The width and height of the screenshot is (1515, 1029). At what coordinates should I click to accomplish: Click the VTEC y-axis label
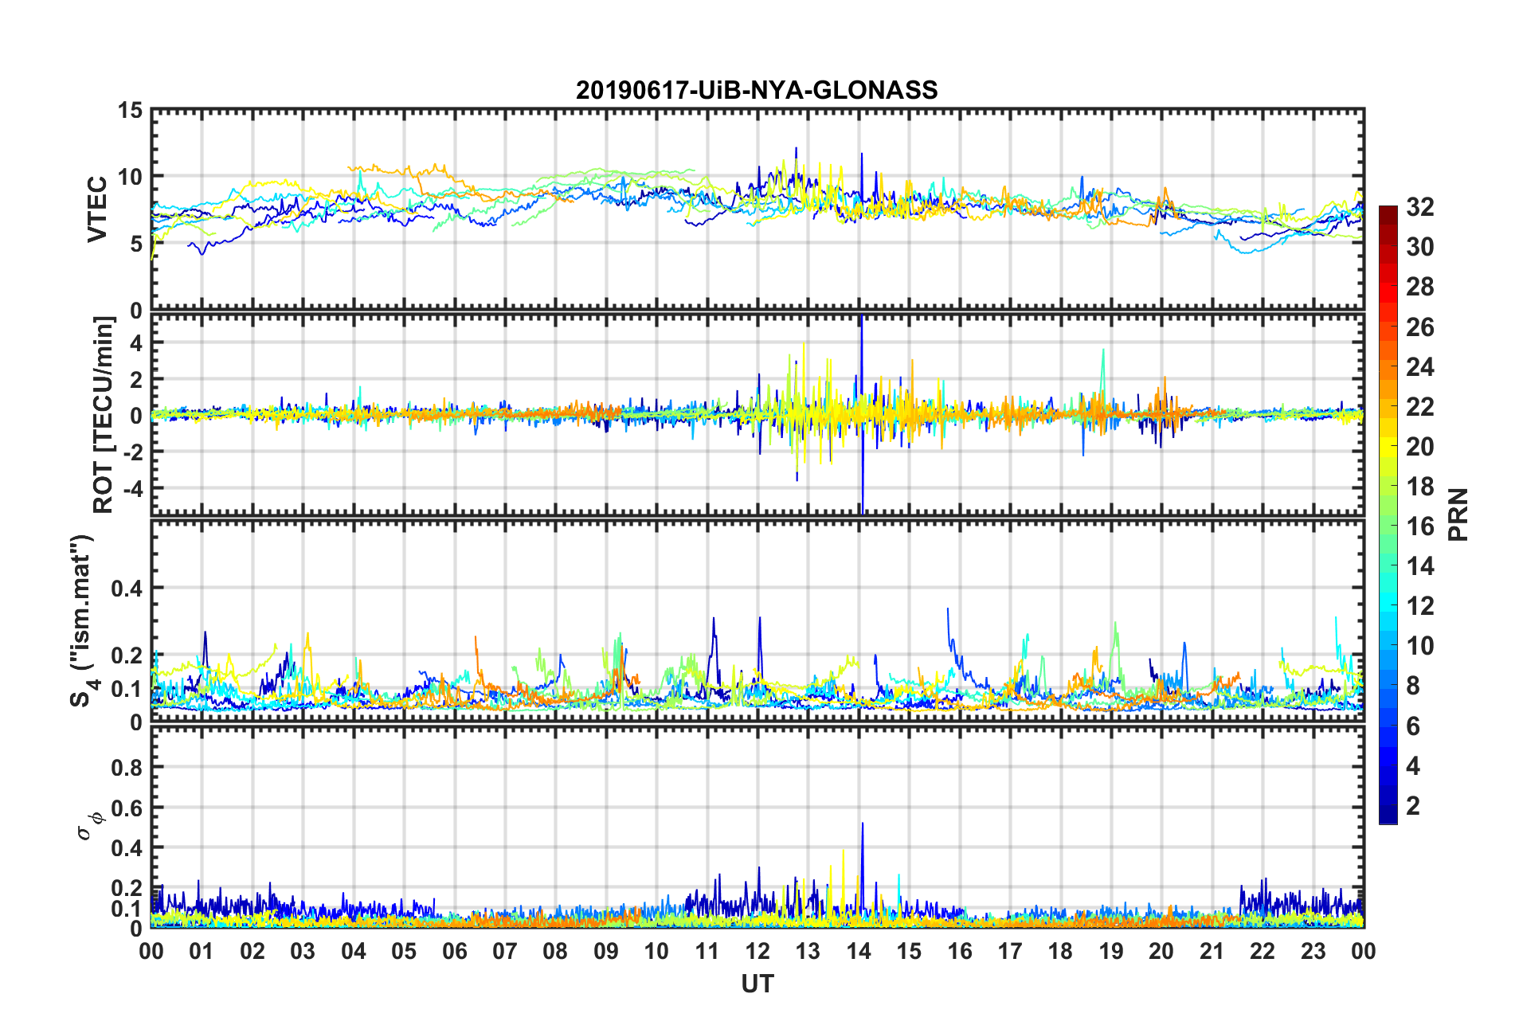coord(97,209)
